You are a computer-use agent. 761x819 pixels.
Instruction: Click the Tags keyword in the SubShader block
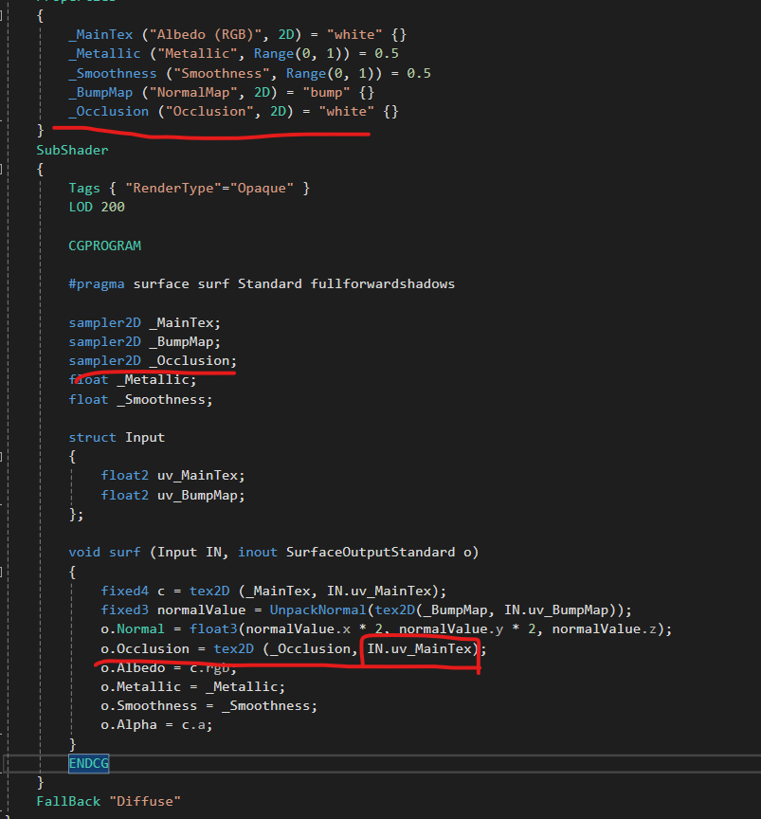coord(84,188)
